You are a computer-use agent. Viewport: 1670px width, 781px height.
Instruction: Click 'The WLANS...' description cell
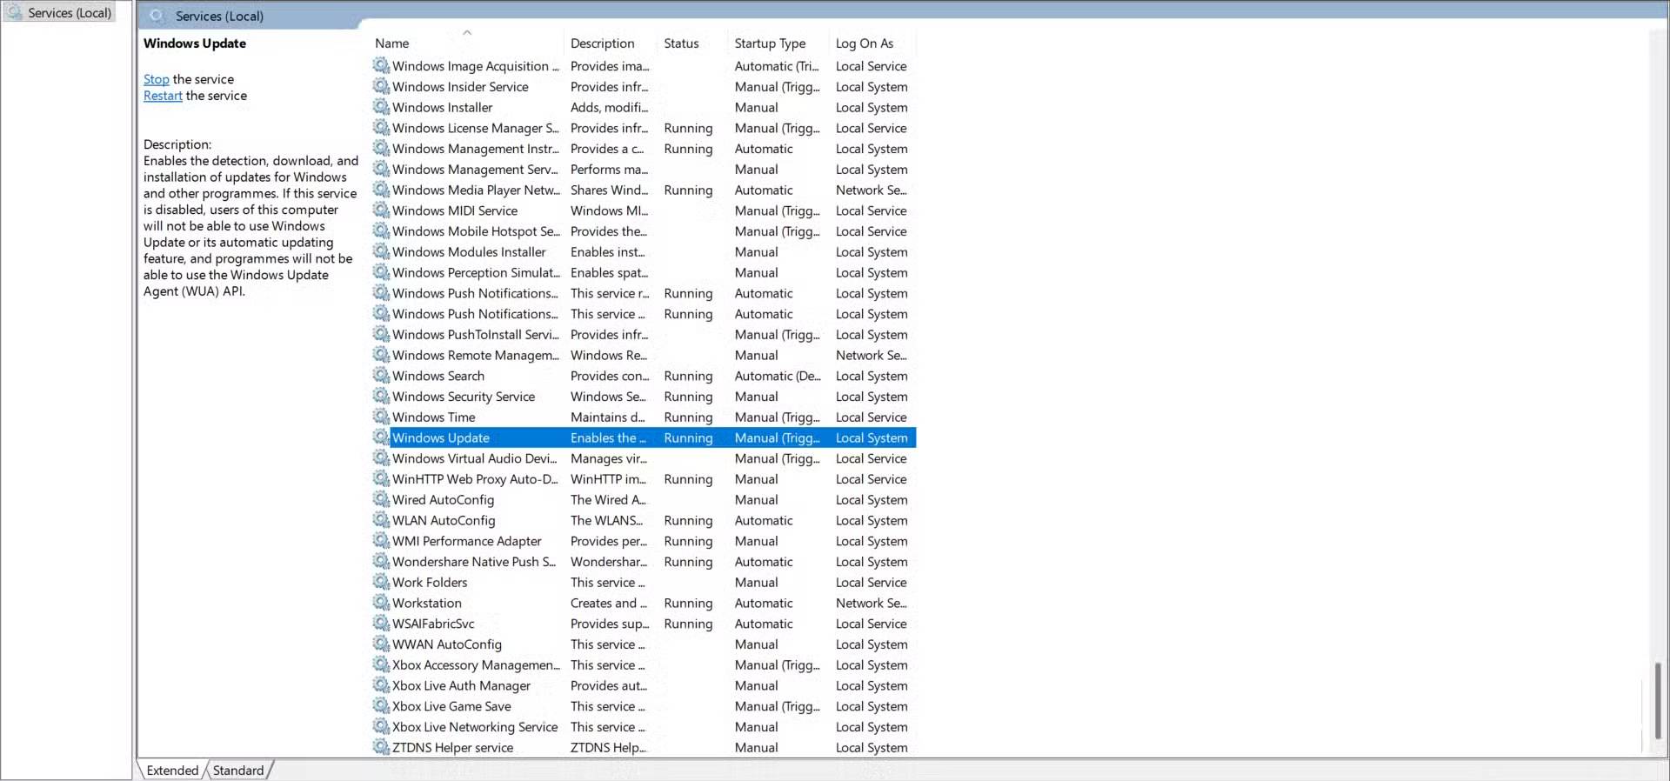point(607,520)
